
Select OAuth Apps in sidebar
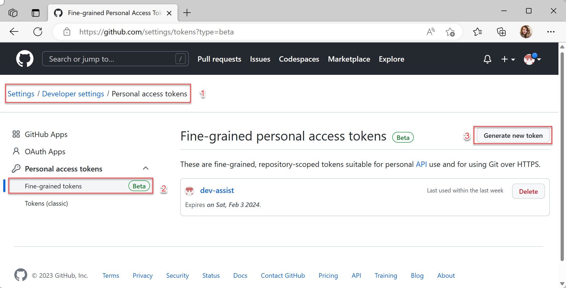coord(45,152)
